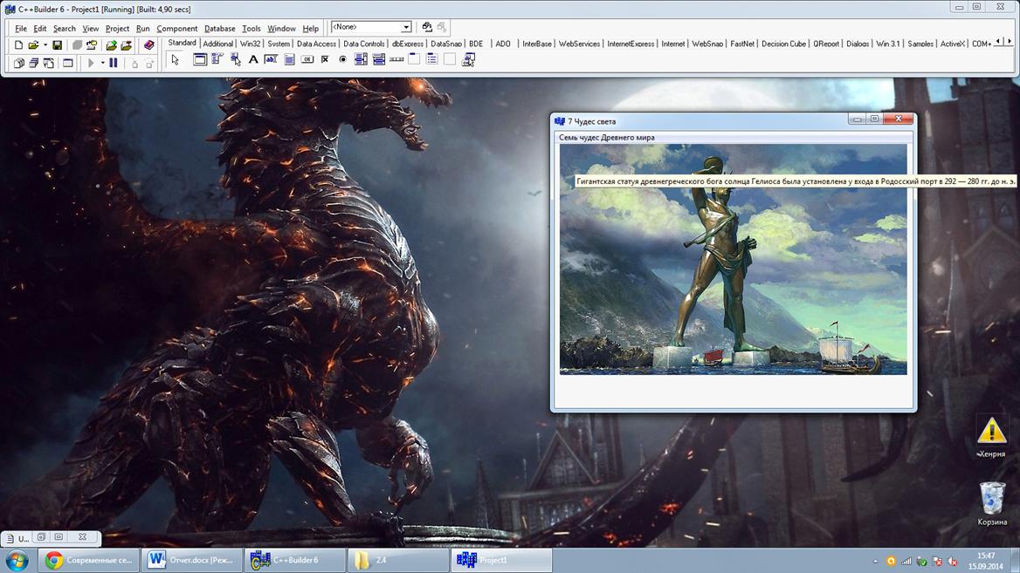The height and width of the screenshot is (573, 1020).
Task: Open the Отчет.docx Word taskbar button
Action: tap(192, 560)
